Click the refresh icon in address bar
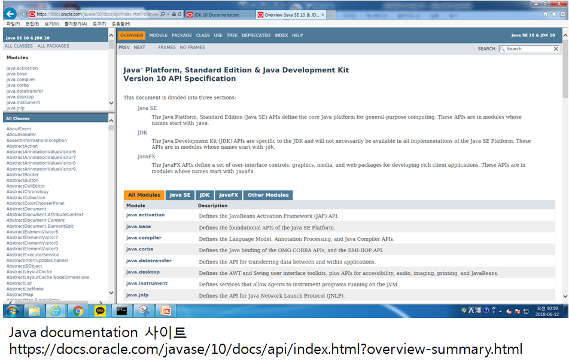The width and height of the screenshot is (569, 361). (179, 14)
